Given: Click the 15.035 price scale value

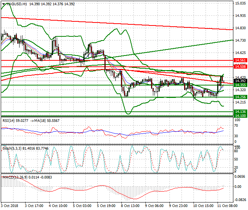Looking at the screenshot, I should pyautogui.click(x=240, y=3).
